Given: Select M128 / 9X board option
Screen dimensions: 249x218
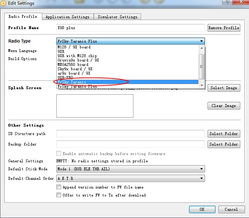Looking at the screenshot, I should click(128, 47).
